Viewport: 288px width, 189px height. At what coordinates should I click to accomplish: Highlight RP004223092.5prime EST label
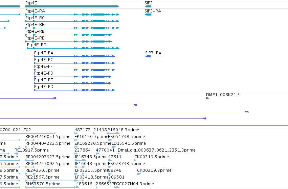(48, 164)
